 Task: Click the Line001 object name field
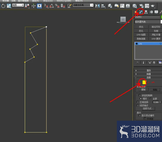[x=147, y=17]
